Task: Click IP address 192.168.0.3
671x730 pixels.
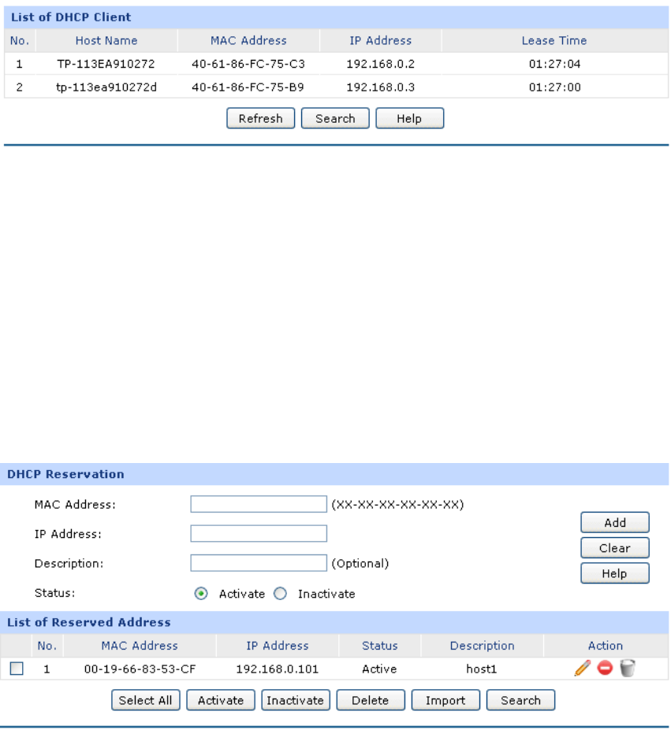Action: (381, 87)
